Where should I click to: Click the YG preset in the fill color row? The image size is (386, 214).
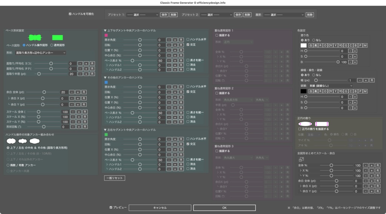coord(341,45)
